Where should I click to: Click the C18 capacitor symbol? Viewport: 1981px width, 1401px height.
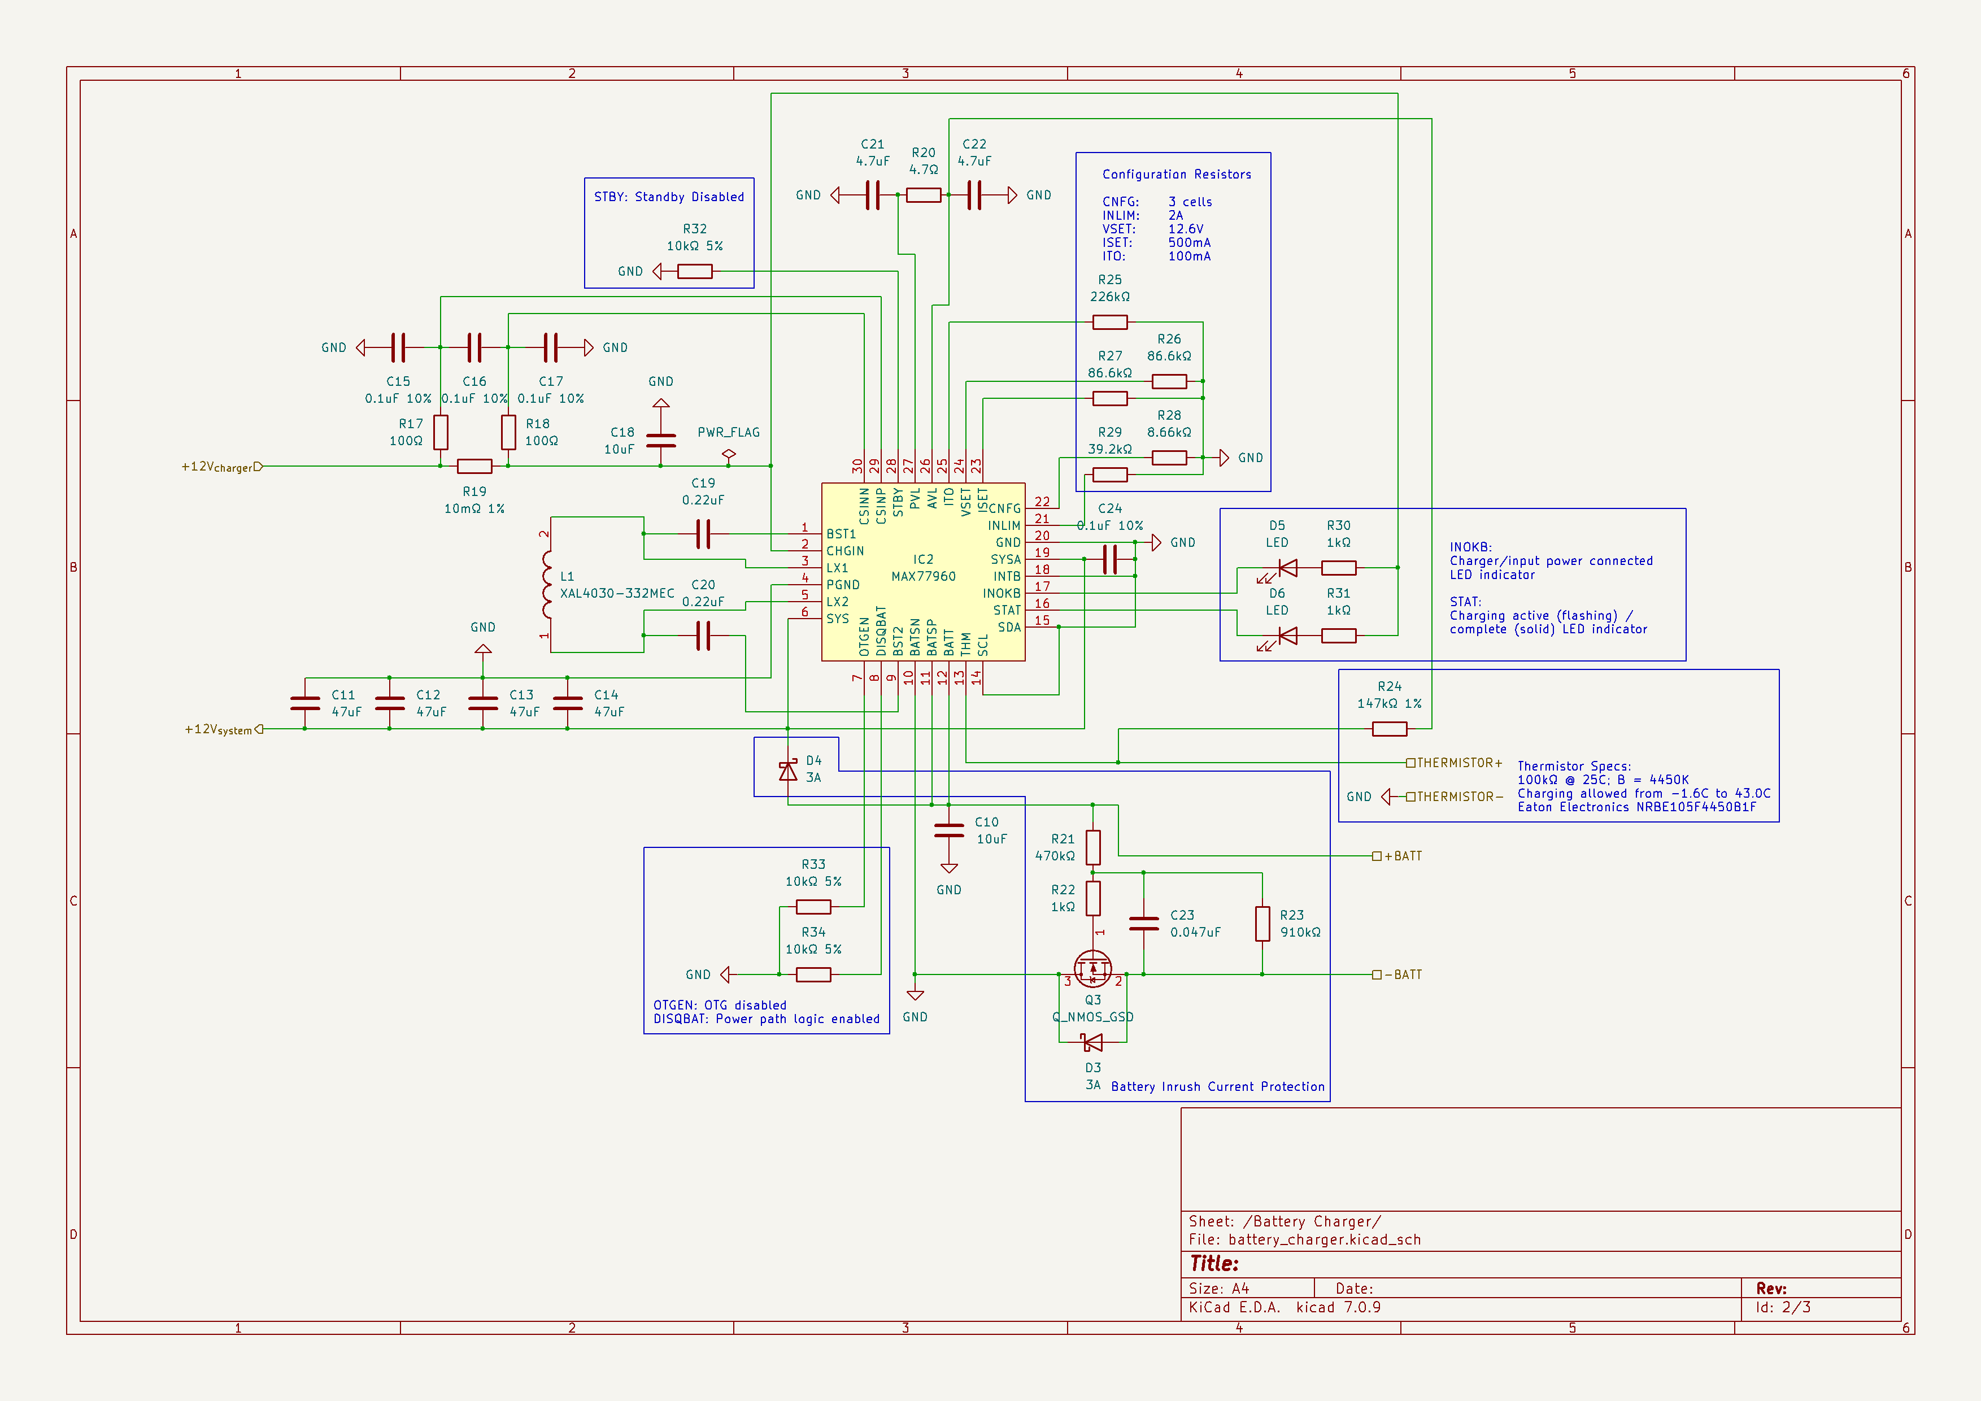pos(661,441)
